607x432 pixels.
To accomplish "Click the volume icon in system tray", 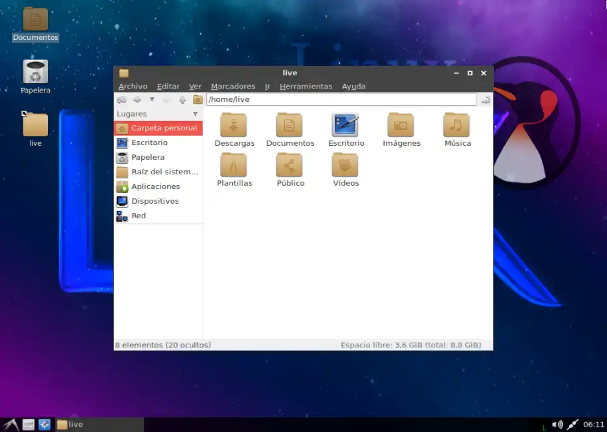I will click(557, 425).
